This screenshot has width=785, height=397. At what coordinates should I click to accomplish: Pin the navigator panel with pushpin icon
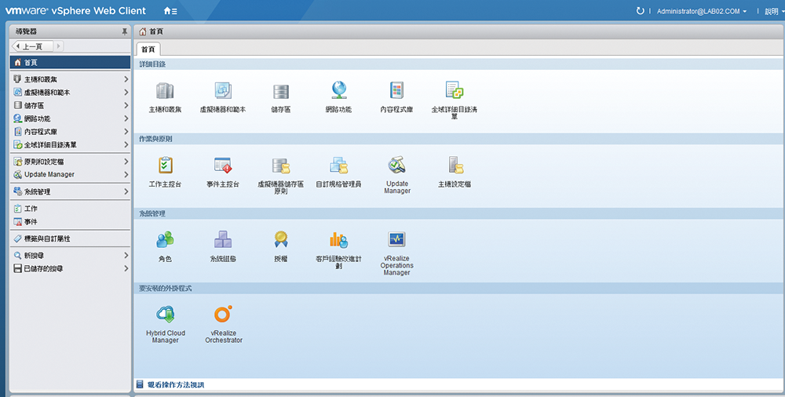coord(125,31)
